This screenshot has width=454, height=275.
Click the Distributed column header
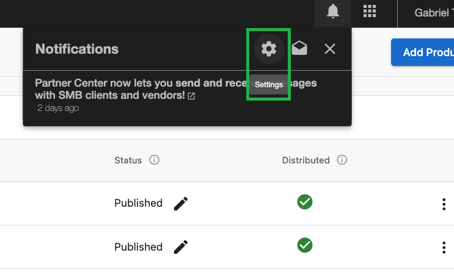(x=306, y=160)
